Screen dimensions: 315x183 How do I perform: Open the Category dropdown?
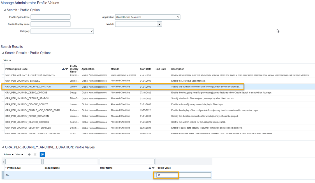(x=62, y=31)
